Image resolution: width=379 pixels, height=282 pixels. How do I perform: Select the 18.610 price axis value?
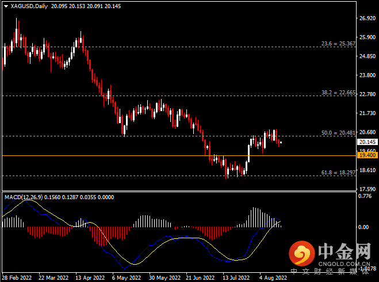367,170
